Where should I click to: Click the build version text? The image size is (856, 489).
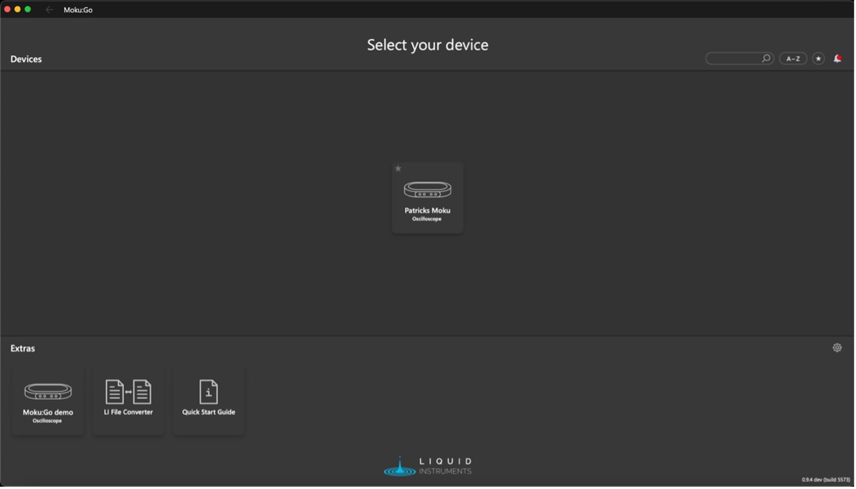[x=825, y=480]
